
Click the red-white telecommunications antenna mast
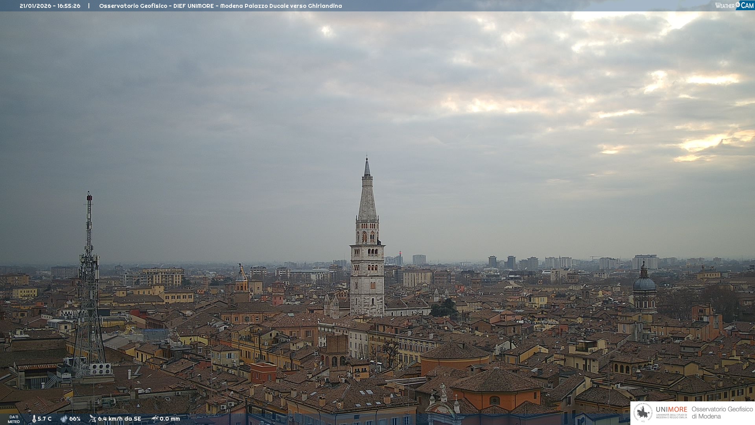point(89,236)
